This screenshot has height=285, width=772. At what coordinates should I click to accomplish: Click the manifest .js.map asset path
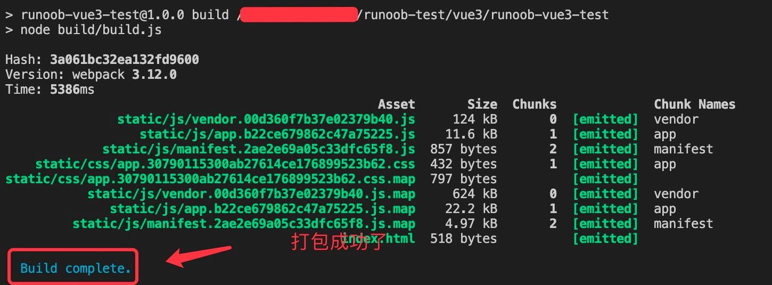(244, 224)
